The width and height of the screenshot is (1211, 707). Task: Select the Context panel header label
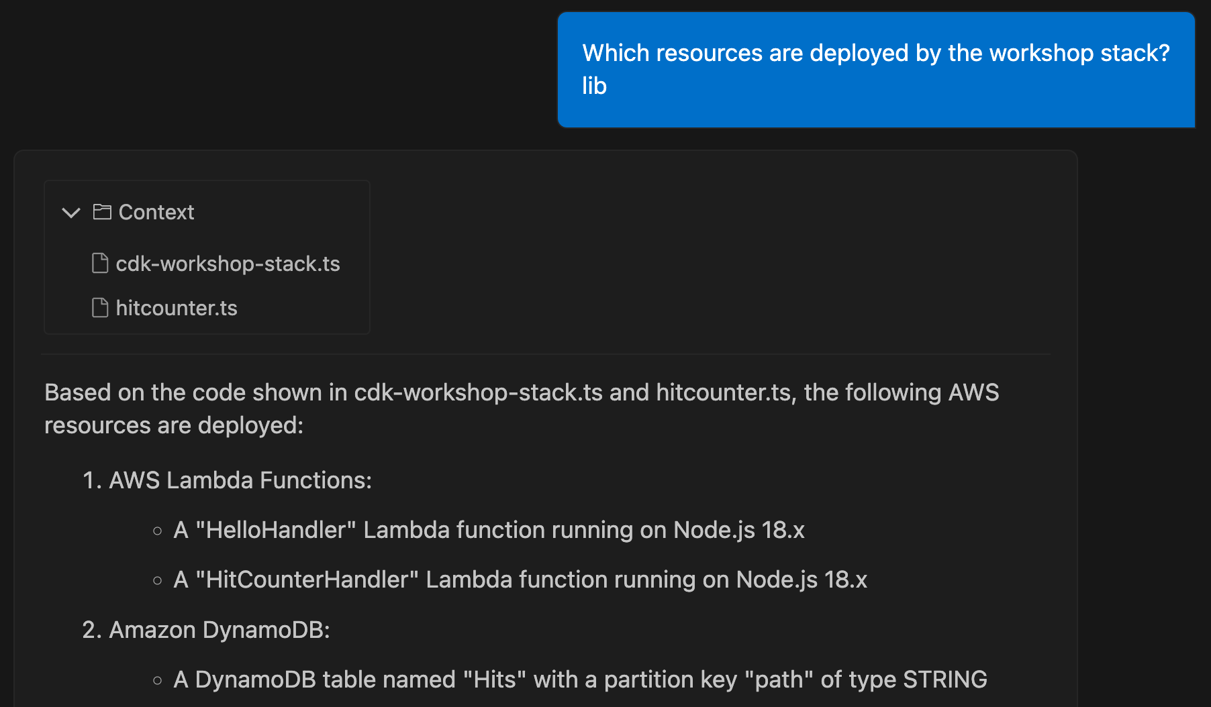pyautogui.click(x=156, y=212)
